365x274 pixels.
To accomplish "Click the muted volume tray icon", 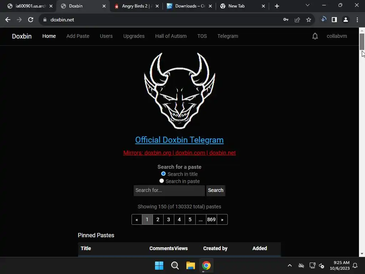I will click(x=322, y=265).
